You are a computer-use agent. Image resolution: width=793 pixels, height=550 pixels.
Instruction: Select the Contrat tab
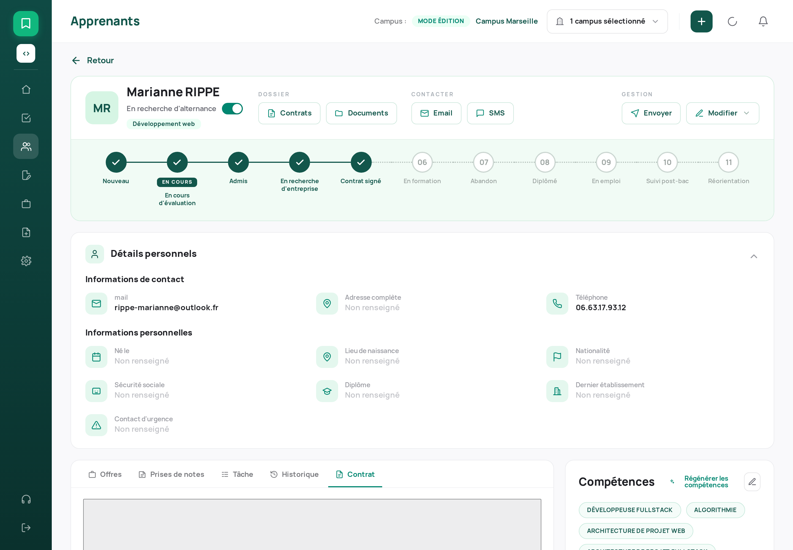click(x=355, y=474)
